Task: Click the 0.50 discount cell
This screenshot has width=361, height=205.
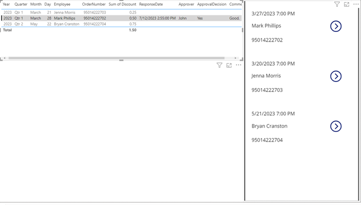Action: coord(133,18)
